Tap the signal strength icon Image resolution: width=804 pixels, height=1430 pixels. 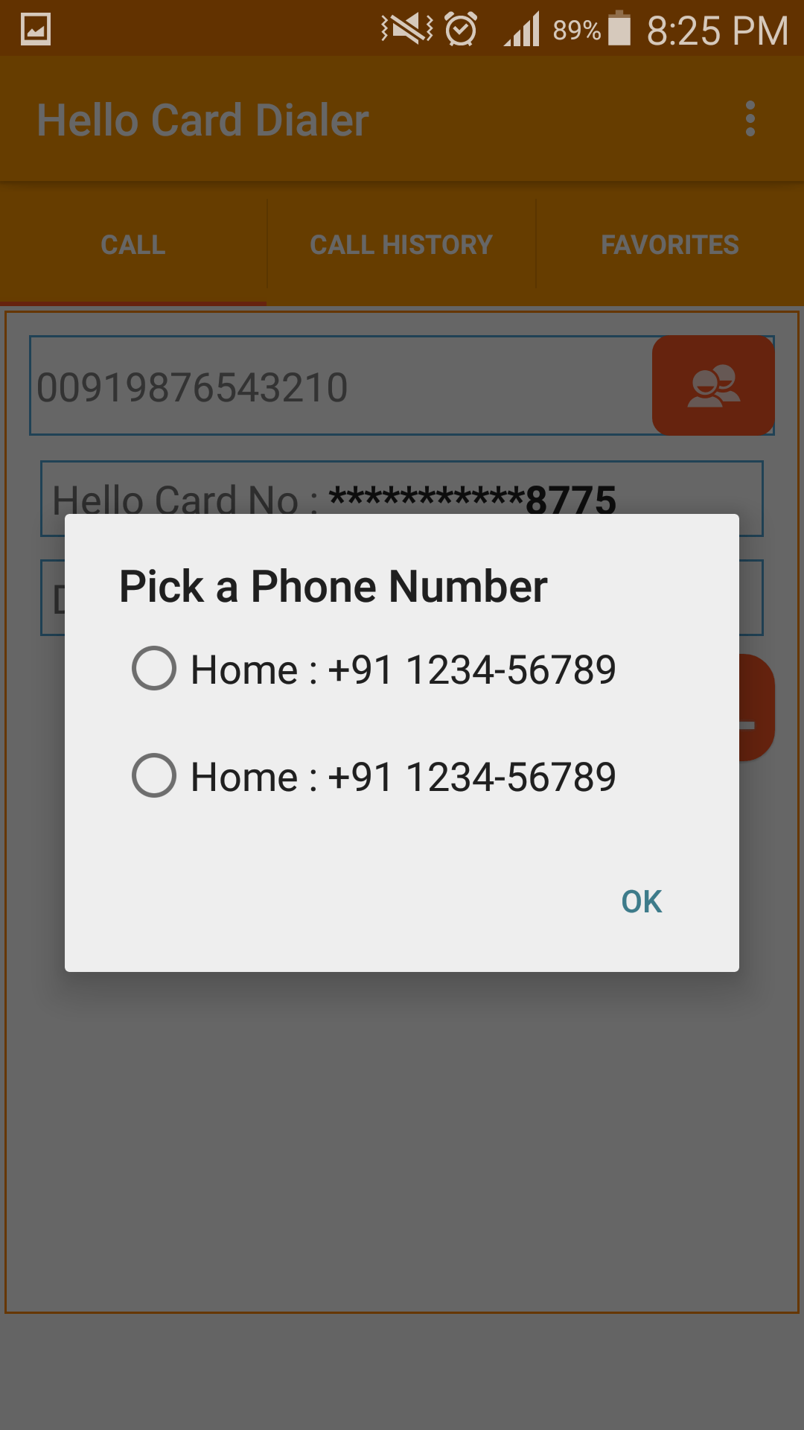pos(523,31)
